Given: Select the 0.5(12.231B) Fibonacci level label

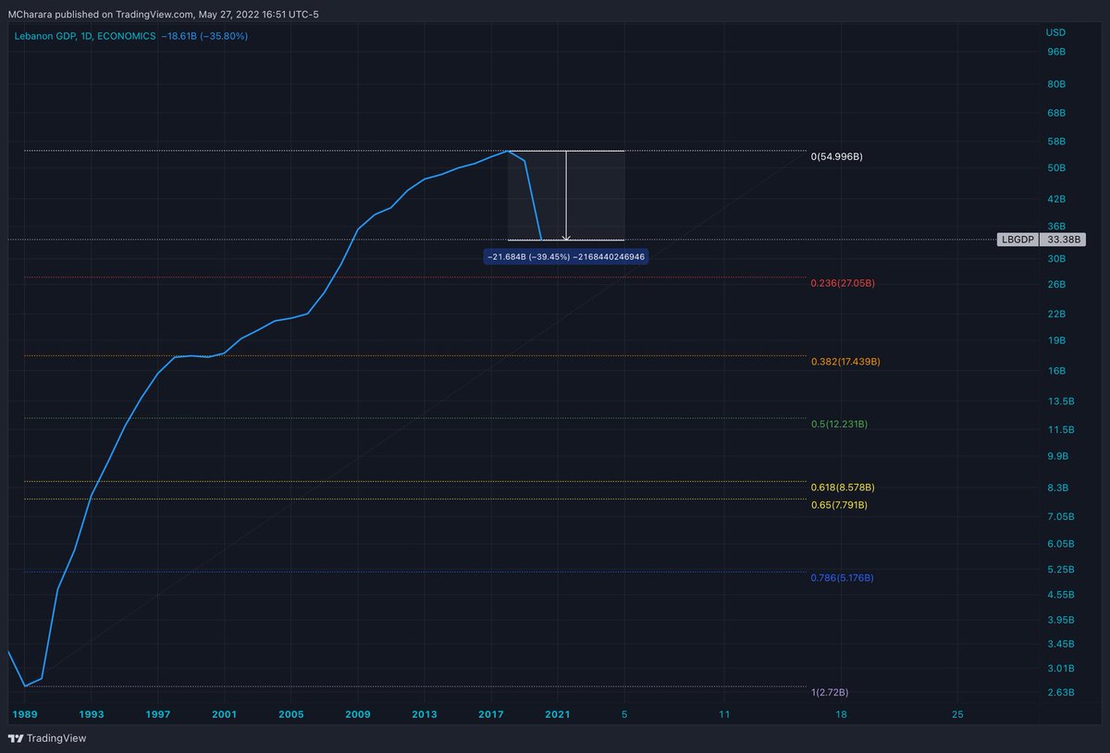Looking at the screenshot, I should pyautogui.click(x=839, y=424).
